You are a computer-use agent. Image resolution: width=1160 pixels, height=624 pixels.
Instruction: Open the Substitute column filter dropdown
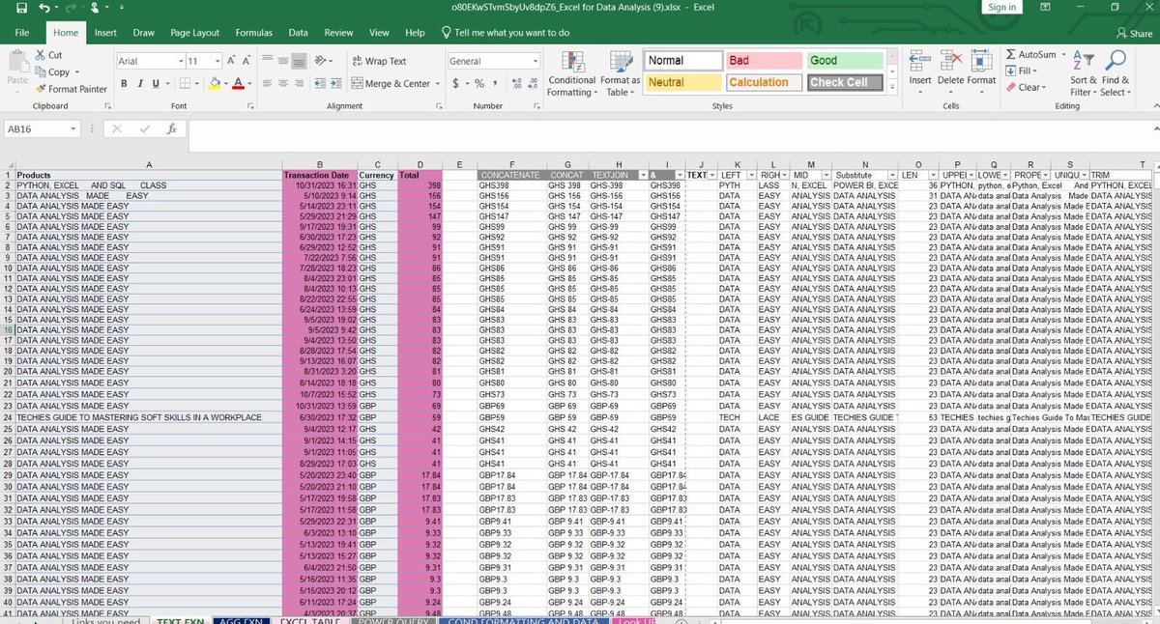click(891, 175)
